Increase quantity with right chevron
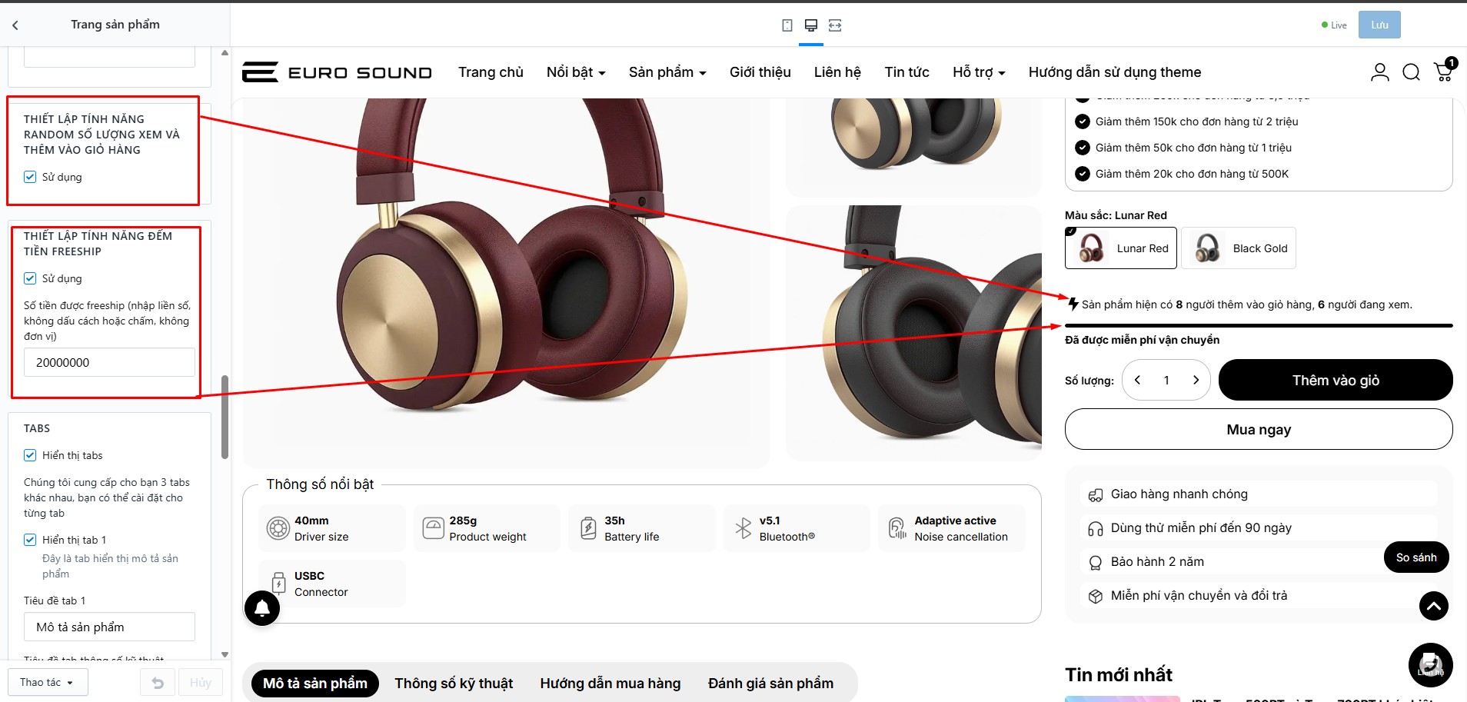 (1196, 380)
